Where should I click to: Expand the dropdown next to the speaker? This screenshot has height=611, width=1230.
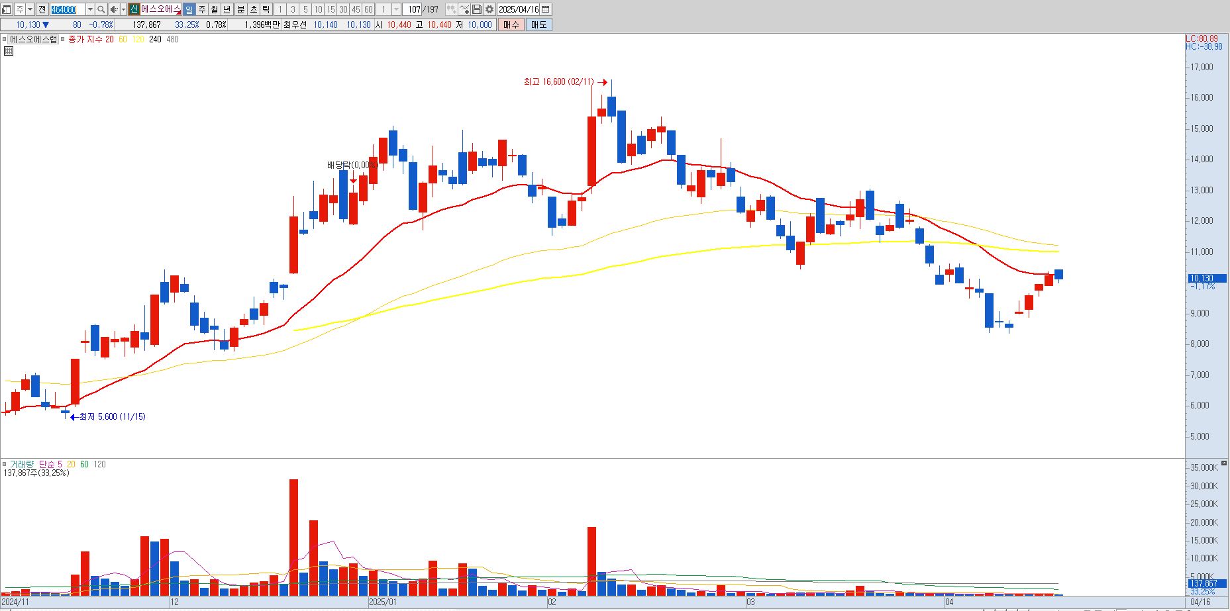(124, 9)
